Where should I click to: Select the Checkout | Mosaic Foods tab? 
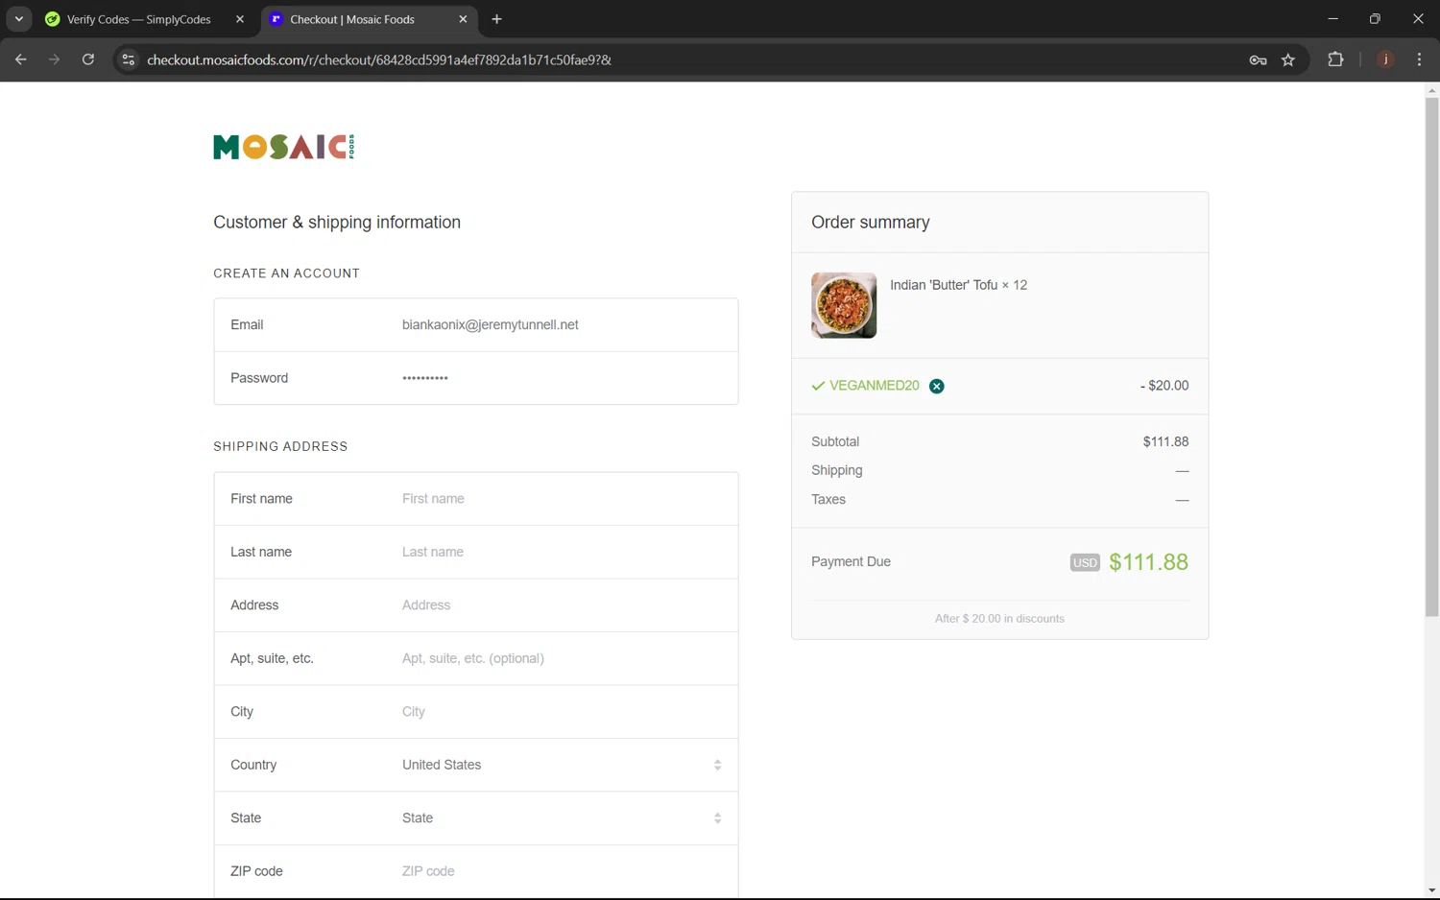351,19
